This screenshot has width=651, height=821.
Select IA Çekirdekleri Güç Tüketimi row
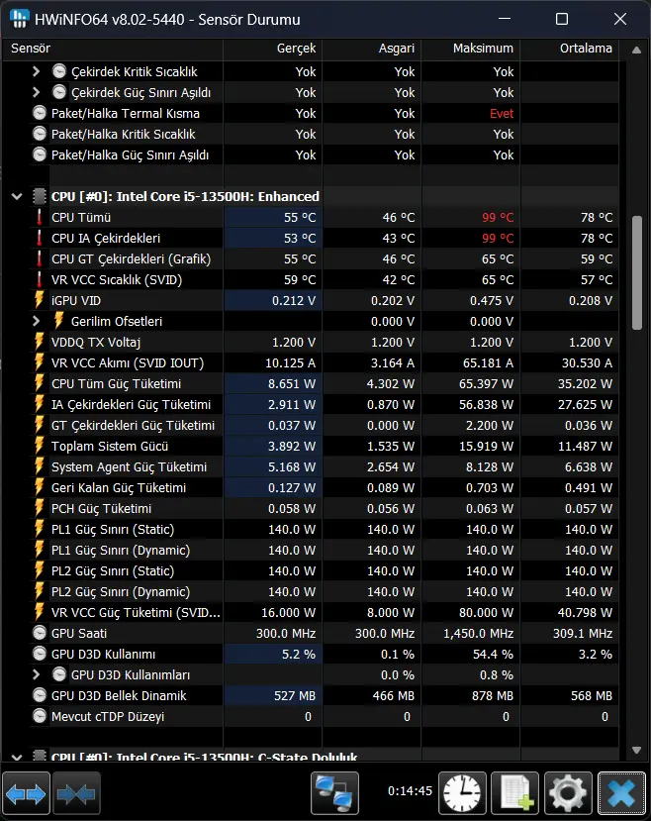point(325,405)
